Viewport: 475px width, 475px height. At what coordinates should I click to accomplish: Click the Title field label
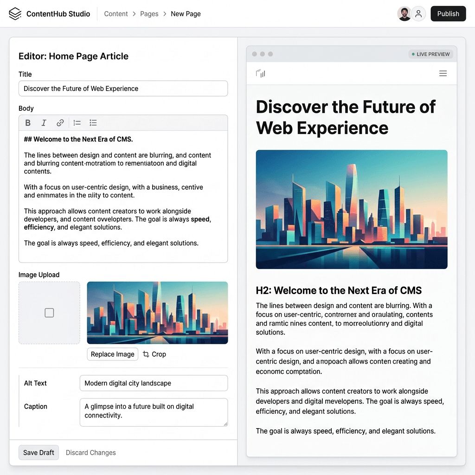[25, 74]
